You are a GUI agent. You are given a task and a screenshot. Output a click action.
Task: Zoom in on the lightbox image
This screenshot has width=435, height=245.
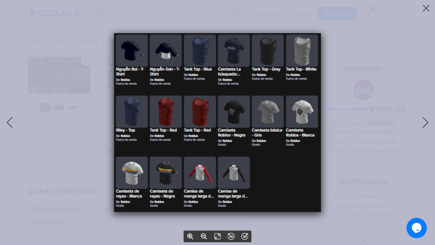tap(190, 236)
